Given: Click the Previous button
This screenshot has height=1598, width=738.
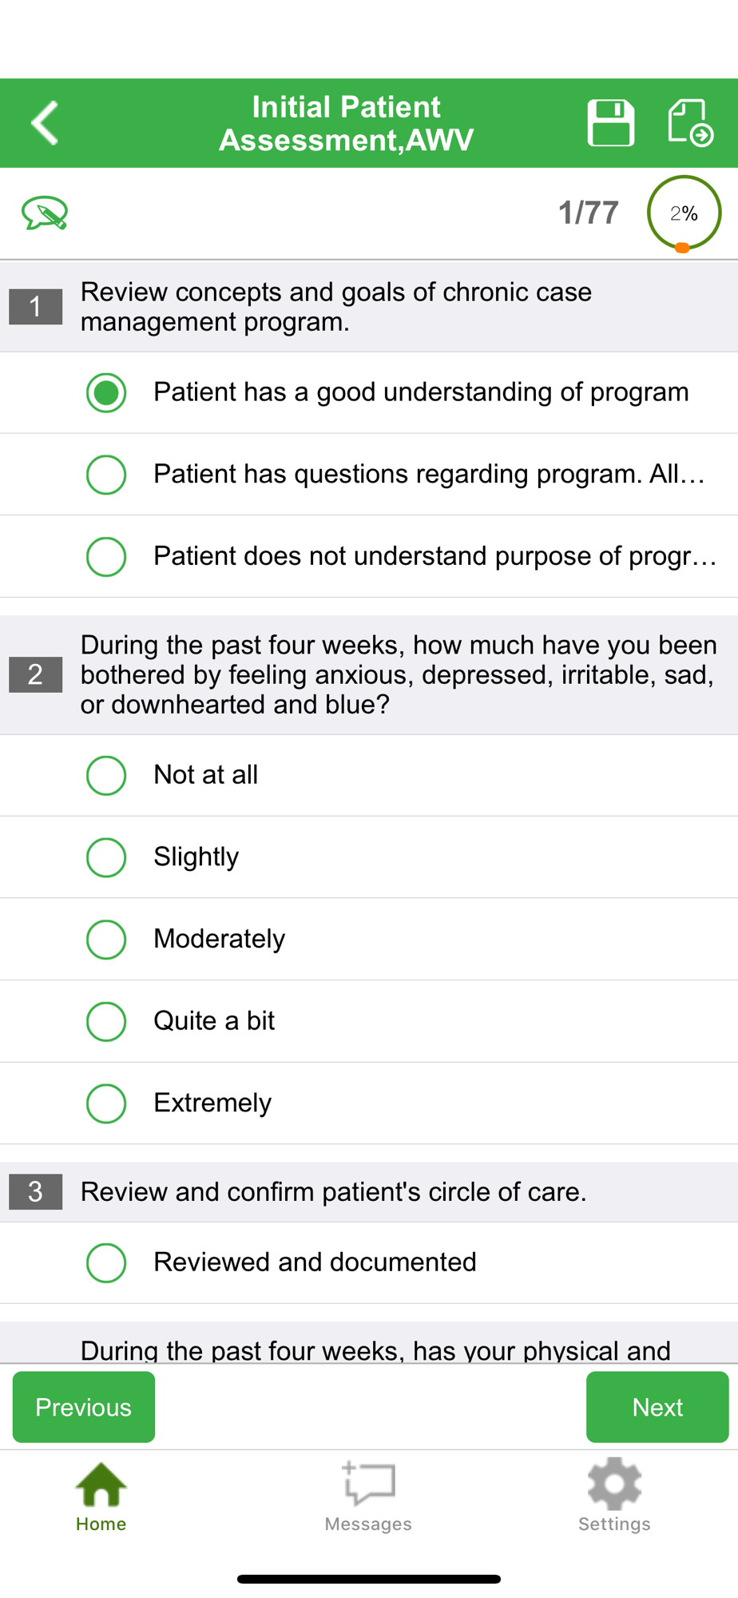Looking at the screenshot, I should click(84, 1407).
